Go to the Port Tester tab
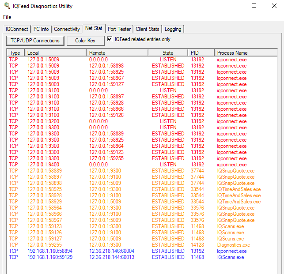Image resolution: width=284 pixels, height=274 pixels. pyautogui.click(x=119, y=29)
